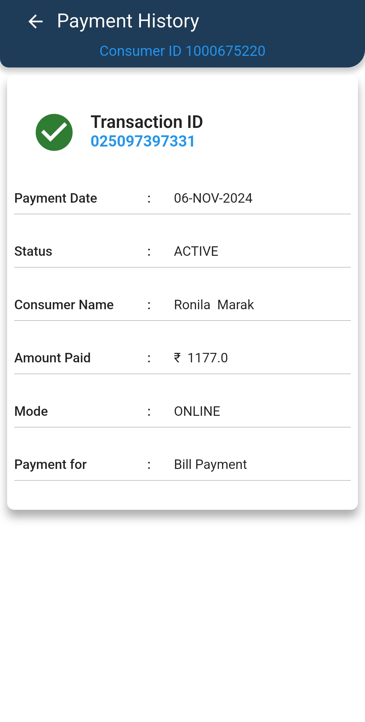
Task: Click the ONLINE mode value
Action: [197, 411]
